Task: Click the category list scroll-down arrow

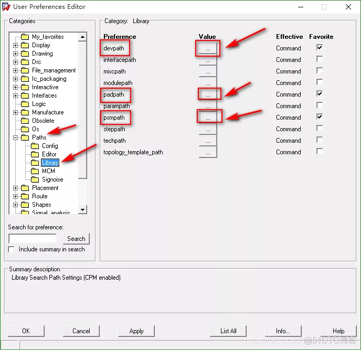Action: 82,209
